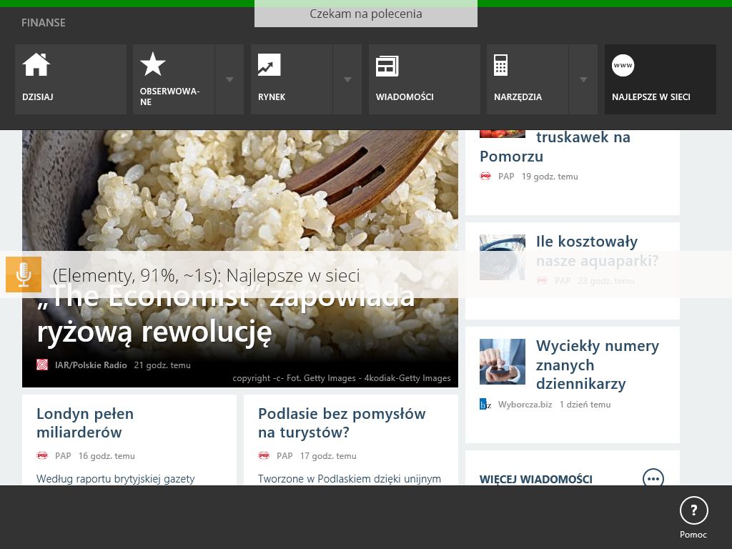Click the Czekam na polecenia status bar
732x549 pixels.
[366, 14]
